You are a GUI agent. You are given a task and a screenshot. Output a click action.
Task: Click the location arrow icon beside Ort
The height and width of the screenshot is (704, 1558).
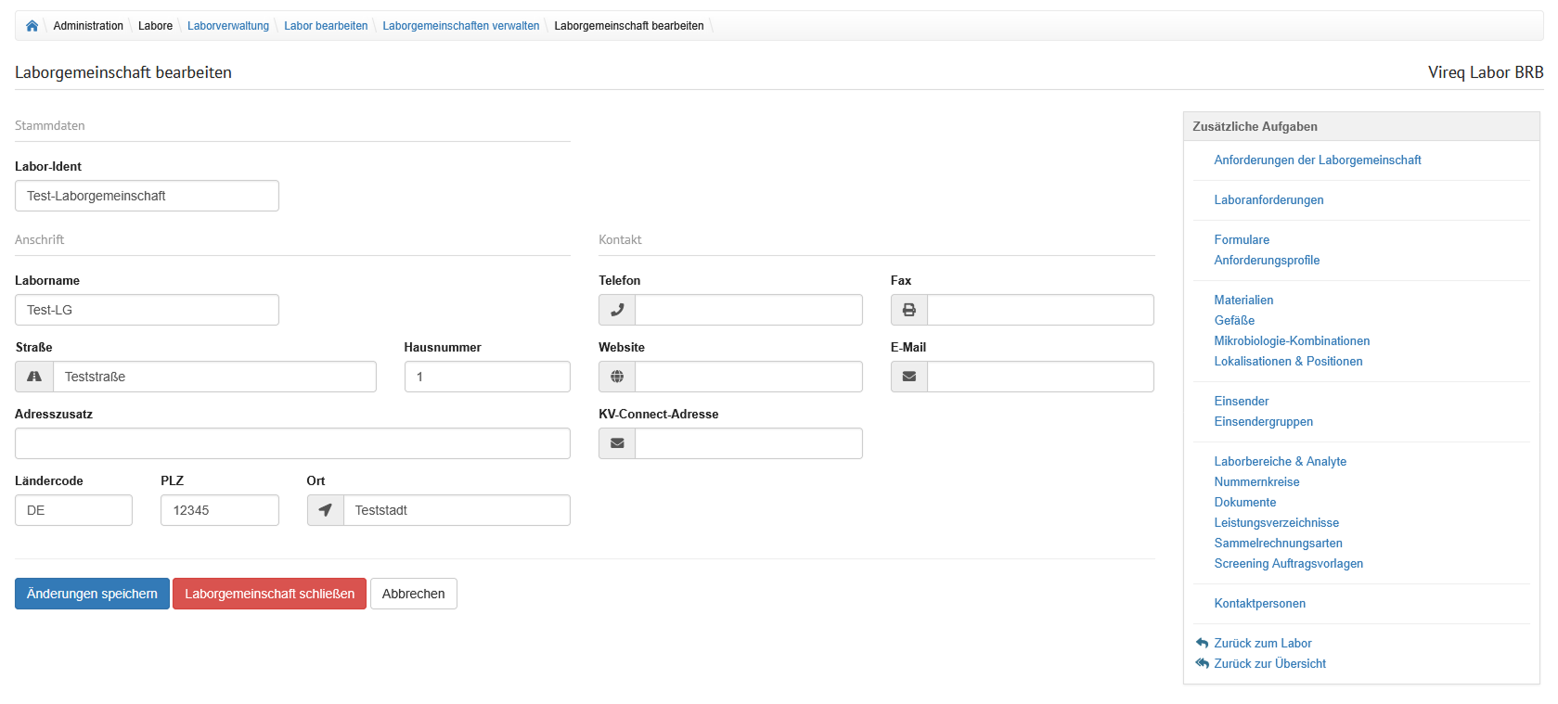click(x=326, y=510)
